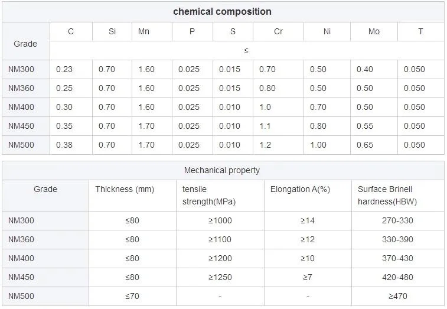Select the less-than-or-equal symbol row
Image resolution: width=447 pixels, height=309 pixels.
click(246, 50)
